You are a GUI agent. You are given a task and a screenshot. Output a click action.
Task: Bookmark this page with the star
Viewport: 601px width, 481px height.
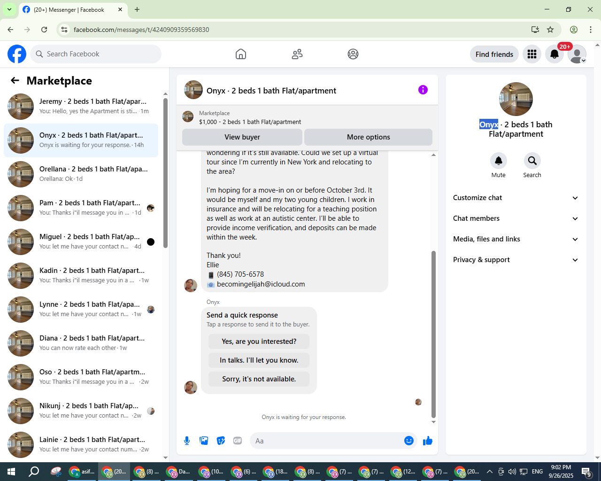click(550, 30)
